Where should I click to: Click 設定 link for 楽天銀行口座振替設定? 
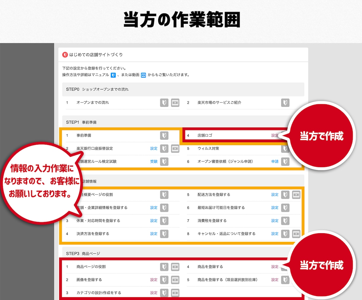pyautogui.click(x=154, y=149)
